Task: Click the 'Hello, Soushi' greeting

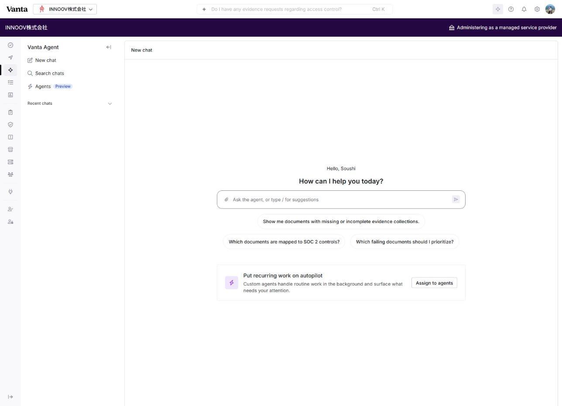Action: click(341, 169)
